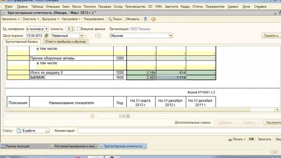Open the Справка menu
Viewport: 281px width, 158px height.
(x=260, y=7)
